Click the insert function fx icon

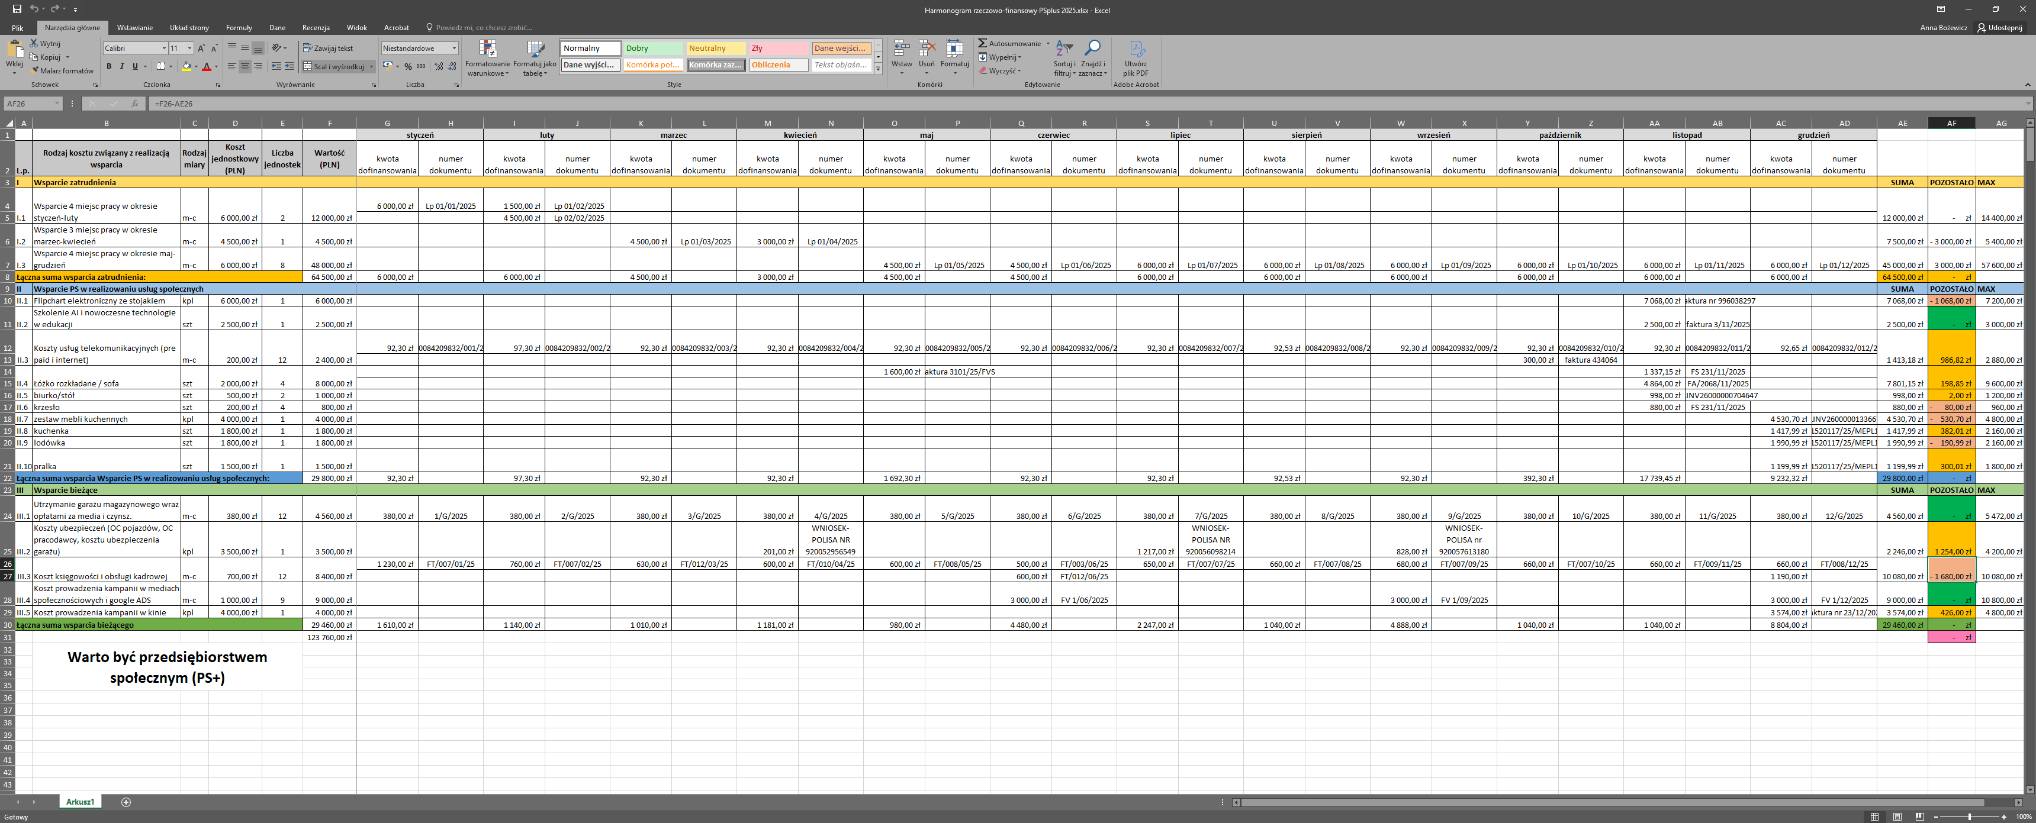click(x=134, y=104)
